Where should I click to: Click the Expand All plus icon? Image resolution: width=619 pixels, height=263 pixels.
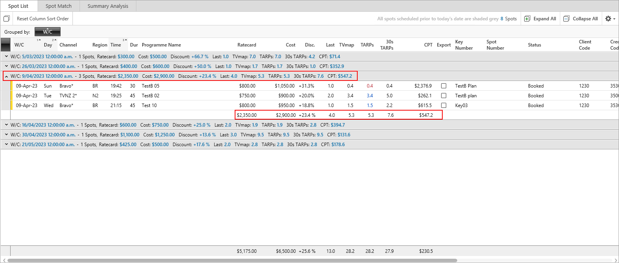click(x=527, y=19)
